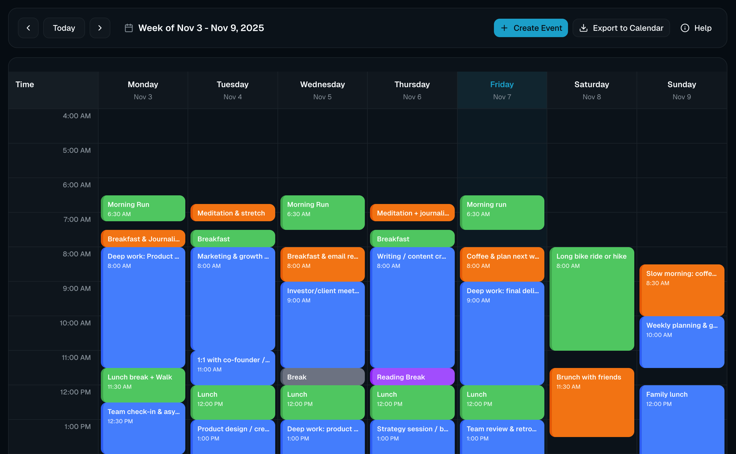Open Thursday's Meditation + journaling event

point(412,213)
